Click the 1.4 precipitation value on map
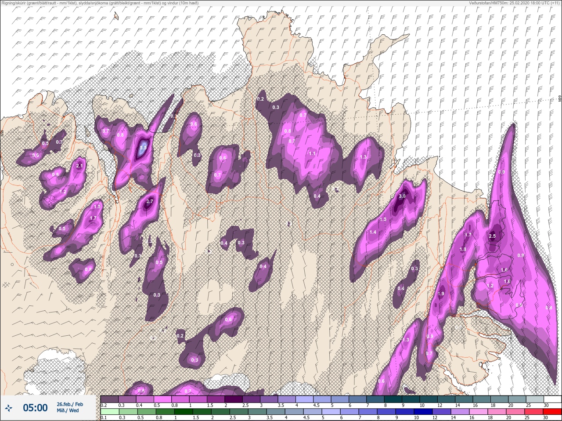This screenshot has width=562, height=421. point(373,232)
